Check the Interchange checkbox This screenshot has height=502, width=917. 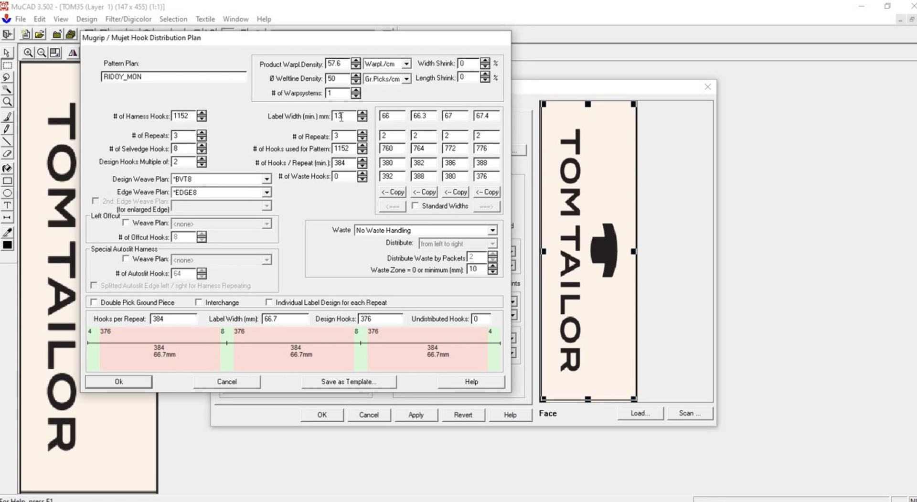pos(199,302)
